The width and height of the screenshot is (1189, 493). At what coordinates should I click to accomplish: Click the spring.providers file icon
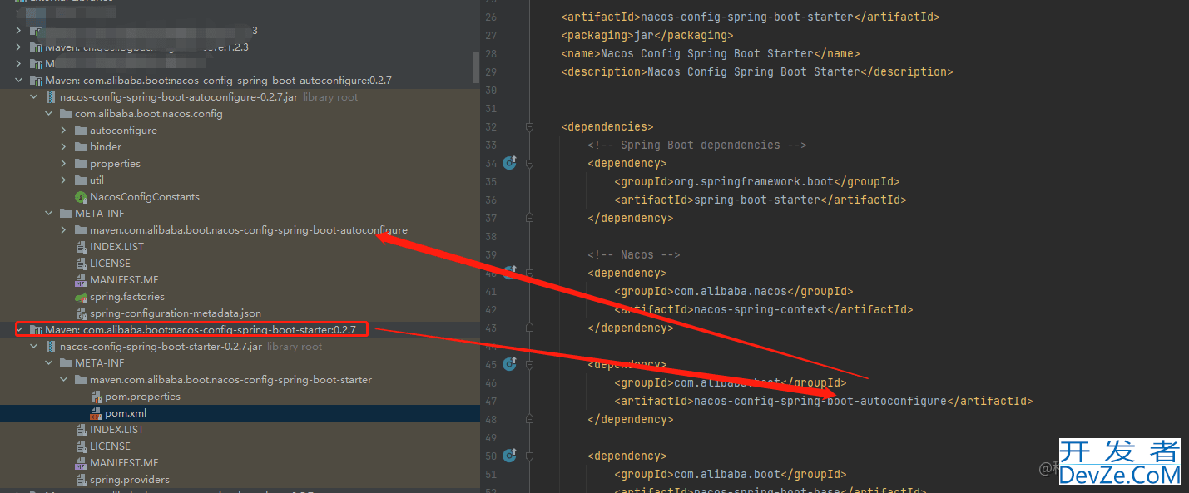pos(81,480)
